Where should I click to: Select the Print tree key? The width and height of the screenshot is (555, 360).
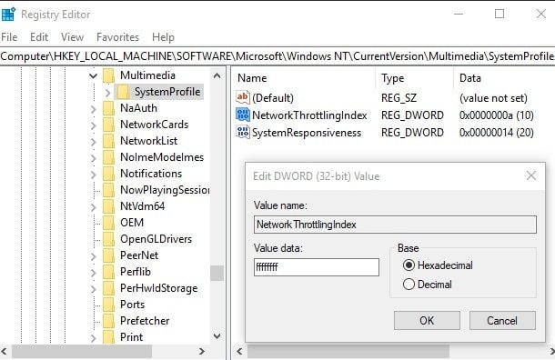pyautogui.click(x=131, y=337)
